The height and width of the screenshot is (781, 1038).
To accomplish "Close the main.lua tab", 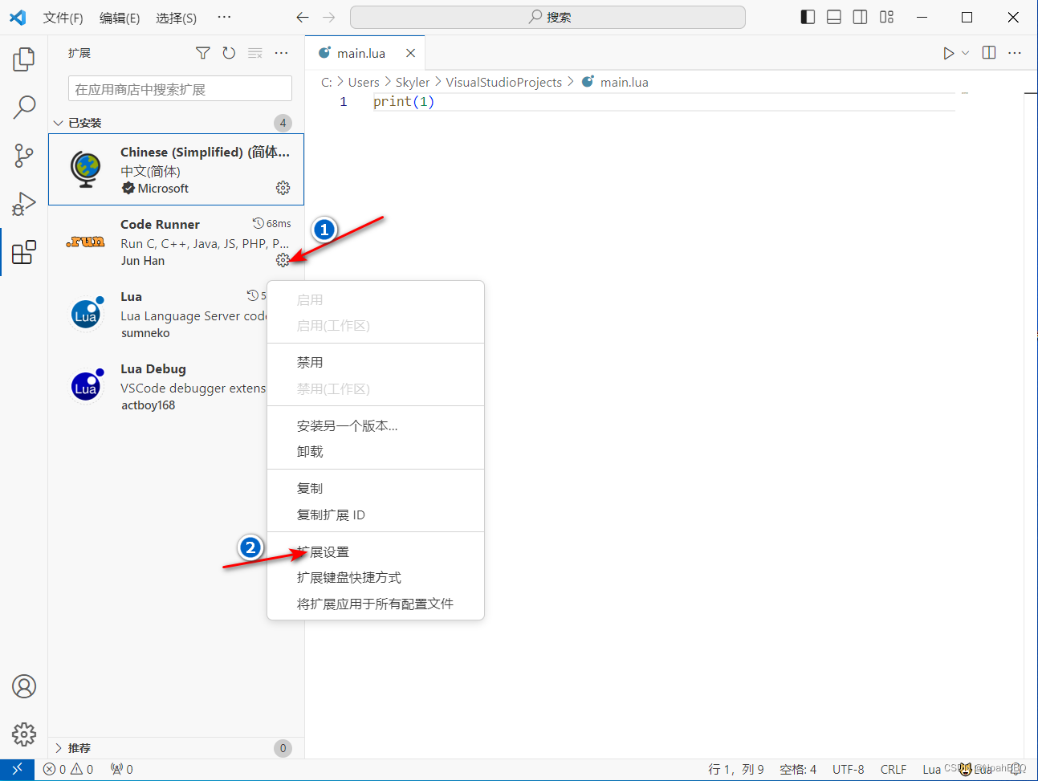I will 410,53.
